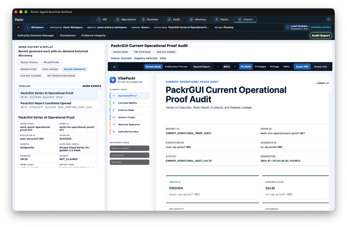The image size is (347, 227).
Task: Select the WORKER VIEW chip
Action: 28,69
